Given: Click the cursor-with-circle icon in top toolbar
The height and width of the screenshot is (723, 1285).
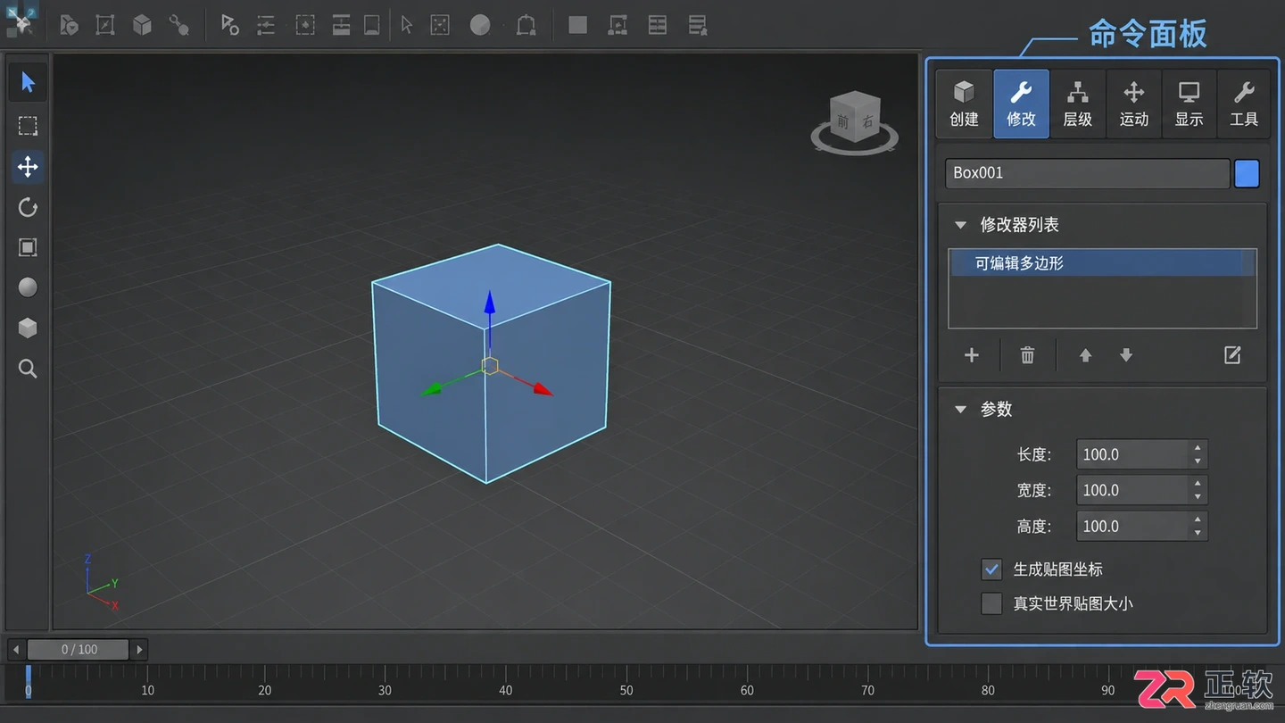Looking at the screenshot, I should click(229, 25).
